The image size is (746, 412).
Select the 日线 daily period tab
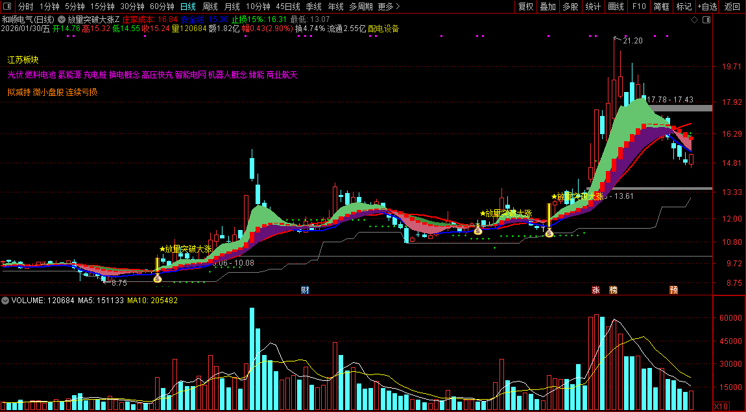click(188, 6)
